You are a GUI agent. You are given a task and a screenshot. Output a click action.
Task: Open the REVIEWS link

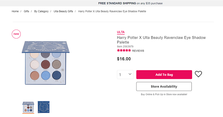point(138,51)
